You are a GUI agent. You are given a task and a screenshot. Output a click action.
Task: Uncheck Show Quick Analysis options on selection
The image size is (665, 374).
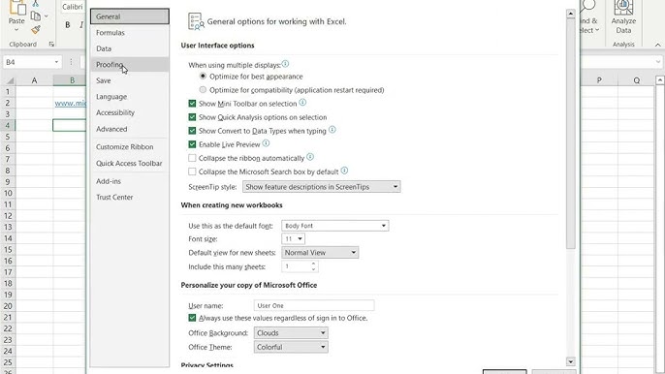[192, 117]
